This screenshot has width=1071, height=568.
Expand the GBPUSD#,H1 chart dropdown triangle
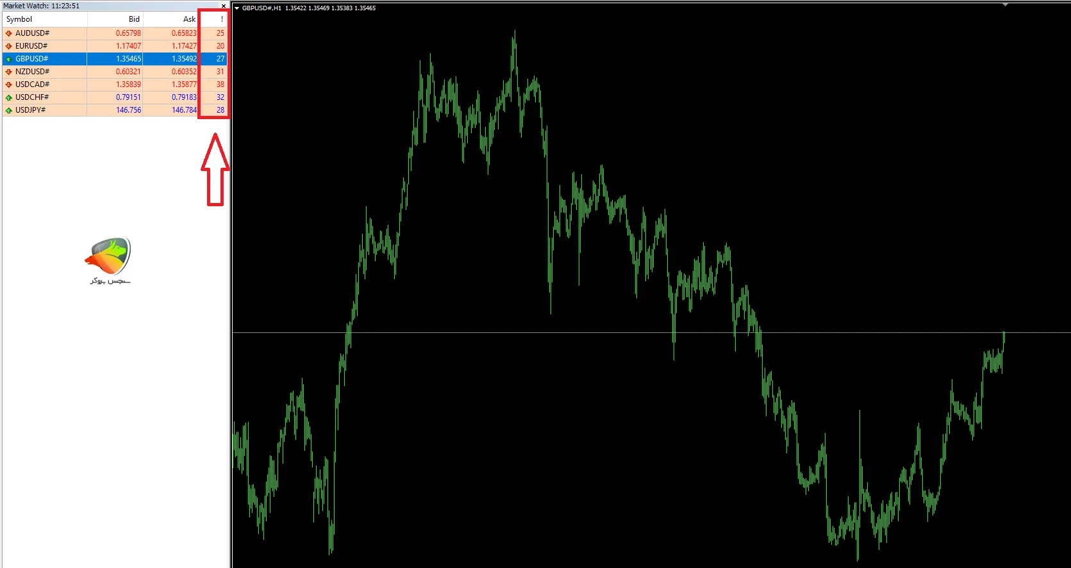pos(237,8)
